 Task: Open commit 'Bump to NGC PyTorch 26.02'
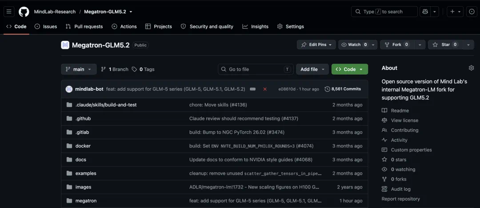tap(237, 132)
